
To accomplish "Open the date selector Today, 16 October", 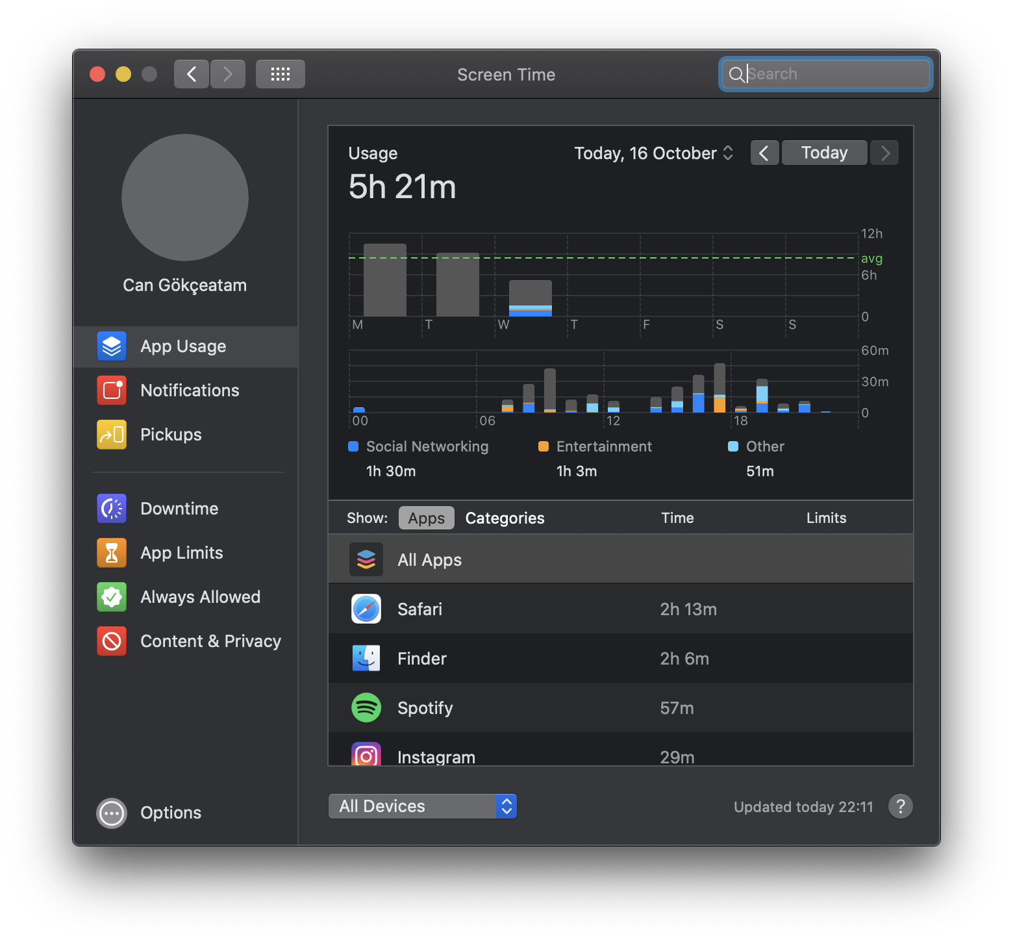I will tap(654, 153).
